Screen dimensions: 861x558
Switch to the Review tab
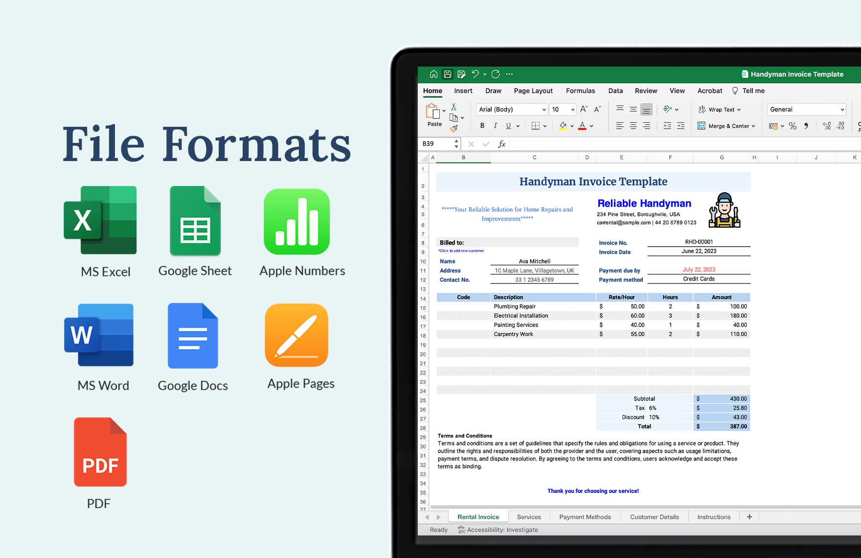(646, 91)
